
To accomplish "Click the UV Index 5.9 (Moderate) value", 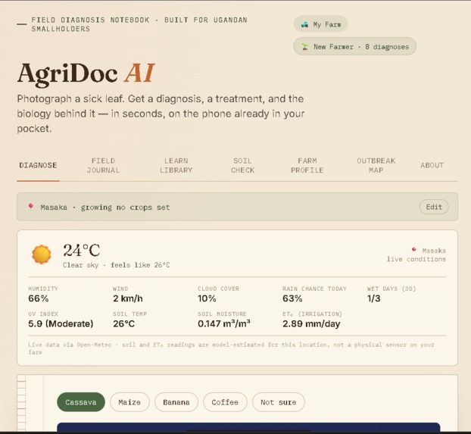I will pyautogui.click(x=61, y=323).
